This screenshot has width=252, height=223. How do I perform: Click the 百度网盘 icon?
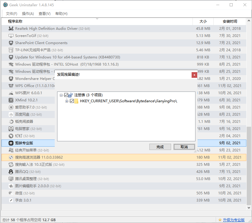point(11,114)
